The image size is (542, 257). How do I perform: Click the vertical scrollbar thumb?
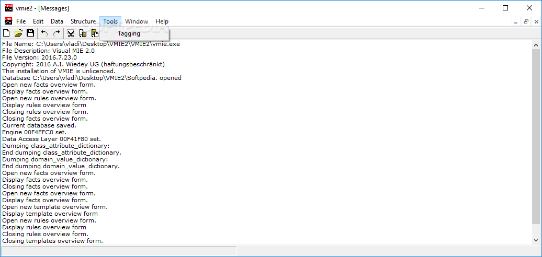(x=536, y=136)
